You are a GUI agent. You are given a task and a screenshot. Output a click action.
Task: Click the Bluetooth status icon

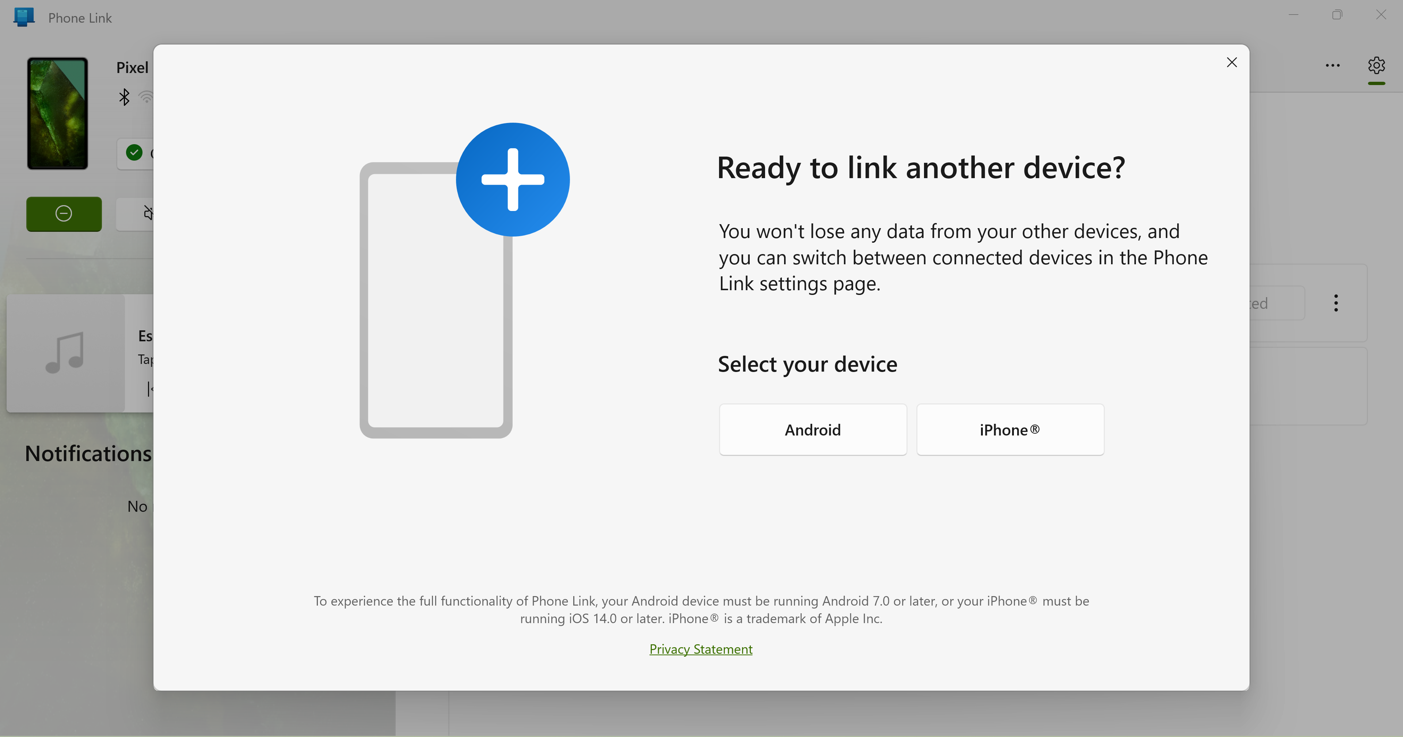pyautogui.click(x=124, y=97)
